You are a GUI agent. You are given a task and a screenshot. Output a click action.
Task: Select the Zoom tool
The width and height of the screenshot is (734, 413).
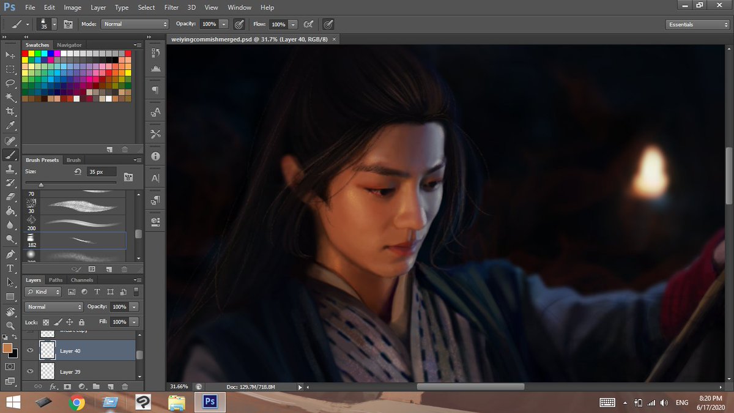pos(10,326)
